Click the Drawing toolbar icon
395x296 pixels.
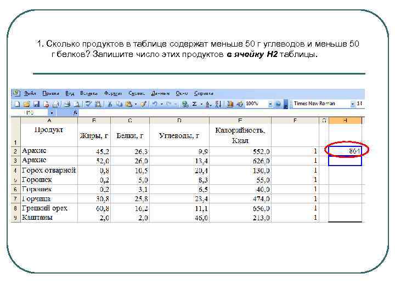240,104
